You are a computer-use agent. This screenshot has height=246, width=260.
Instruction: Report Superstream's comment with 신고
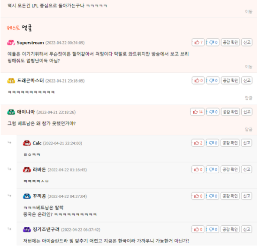pos(247,42)
